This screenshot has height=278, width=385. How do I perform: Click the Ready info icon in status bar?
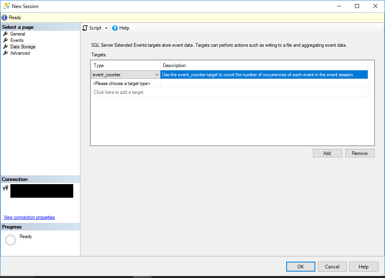(x=4, y=17)
